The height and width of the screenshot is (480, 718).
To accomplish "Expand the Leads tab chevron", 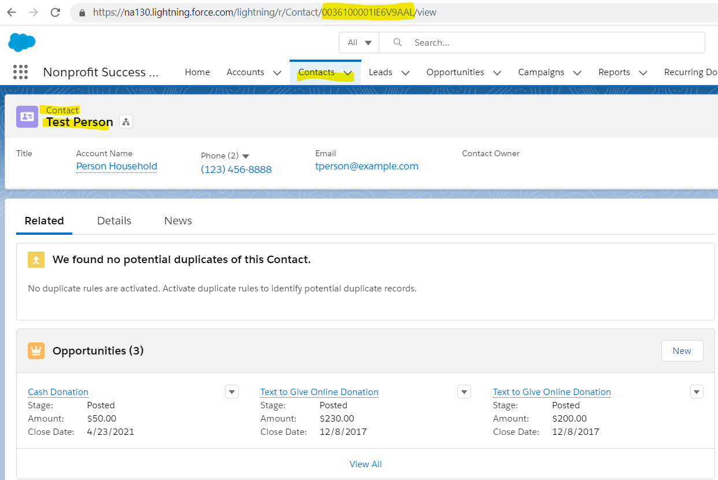I will 405,73.
